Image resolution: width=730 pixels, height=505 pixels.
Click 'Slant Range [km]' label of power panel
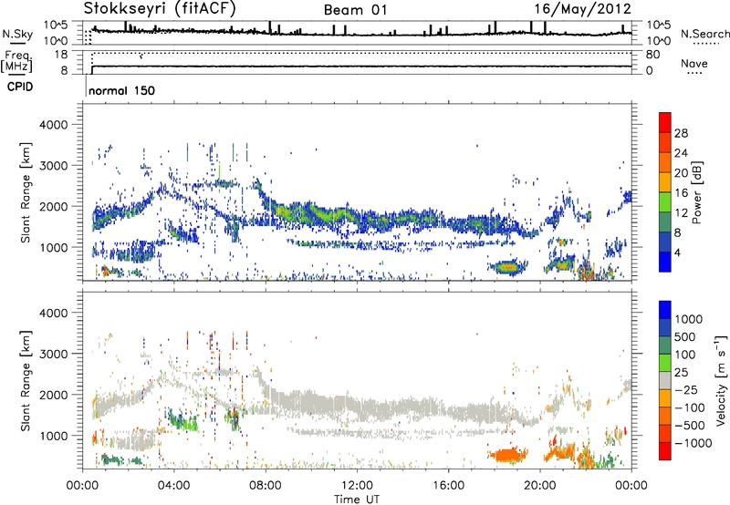26,192
